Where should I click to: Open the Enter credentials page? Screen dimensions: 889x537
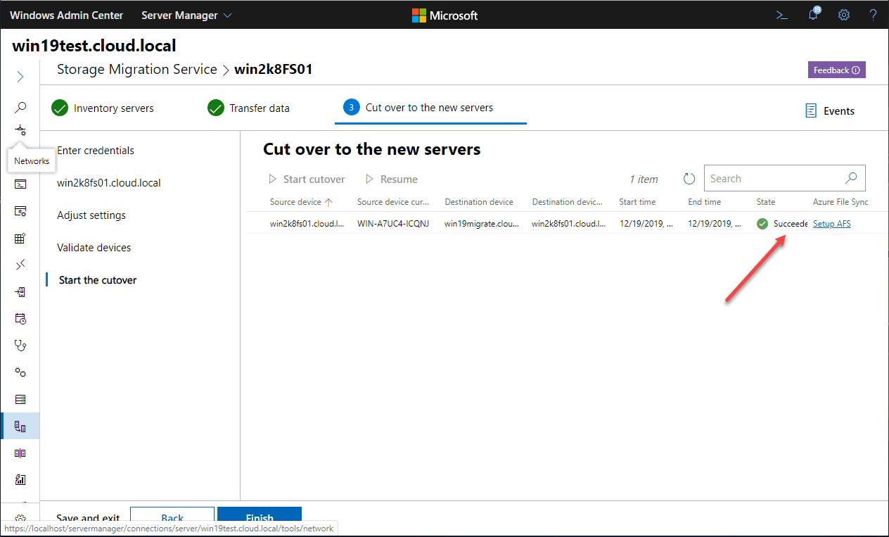[x=96, y=151]
